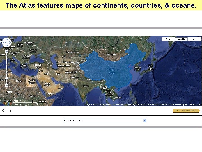This screenshot has width=202, height=152.
Task: Pan the map left with the arrow
Action: [x=4, y=43]
